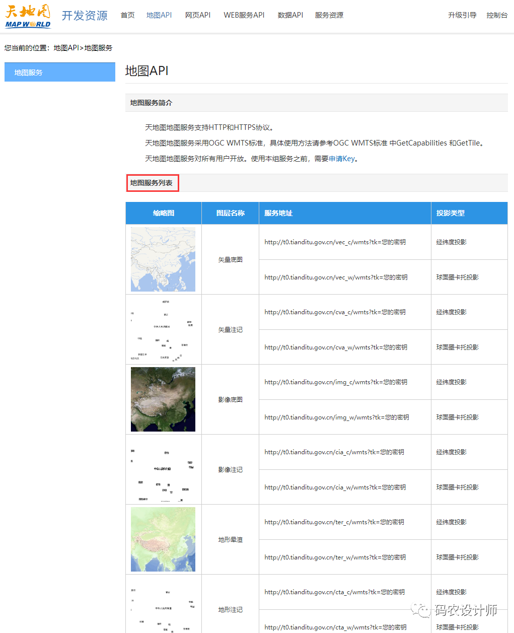The image size is (514, 633).
Task: Open the 升级引导 link
Action: [462, 15]
